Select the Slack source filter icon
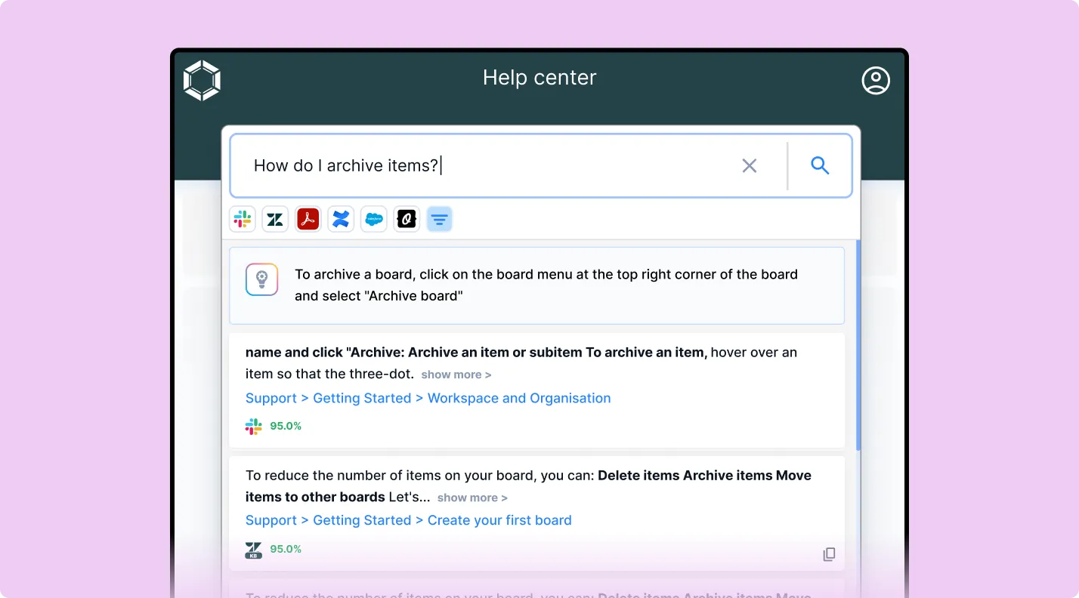 pyautogui.click(x=242, y=219)
